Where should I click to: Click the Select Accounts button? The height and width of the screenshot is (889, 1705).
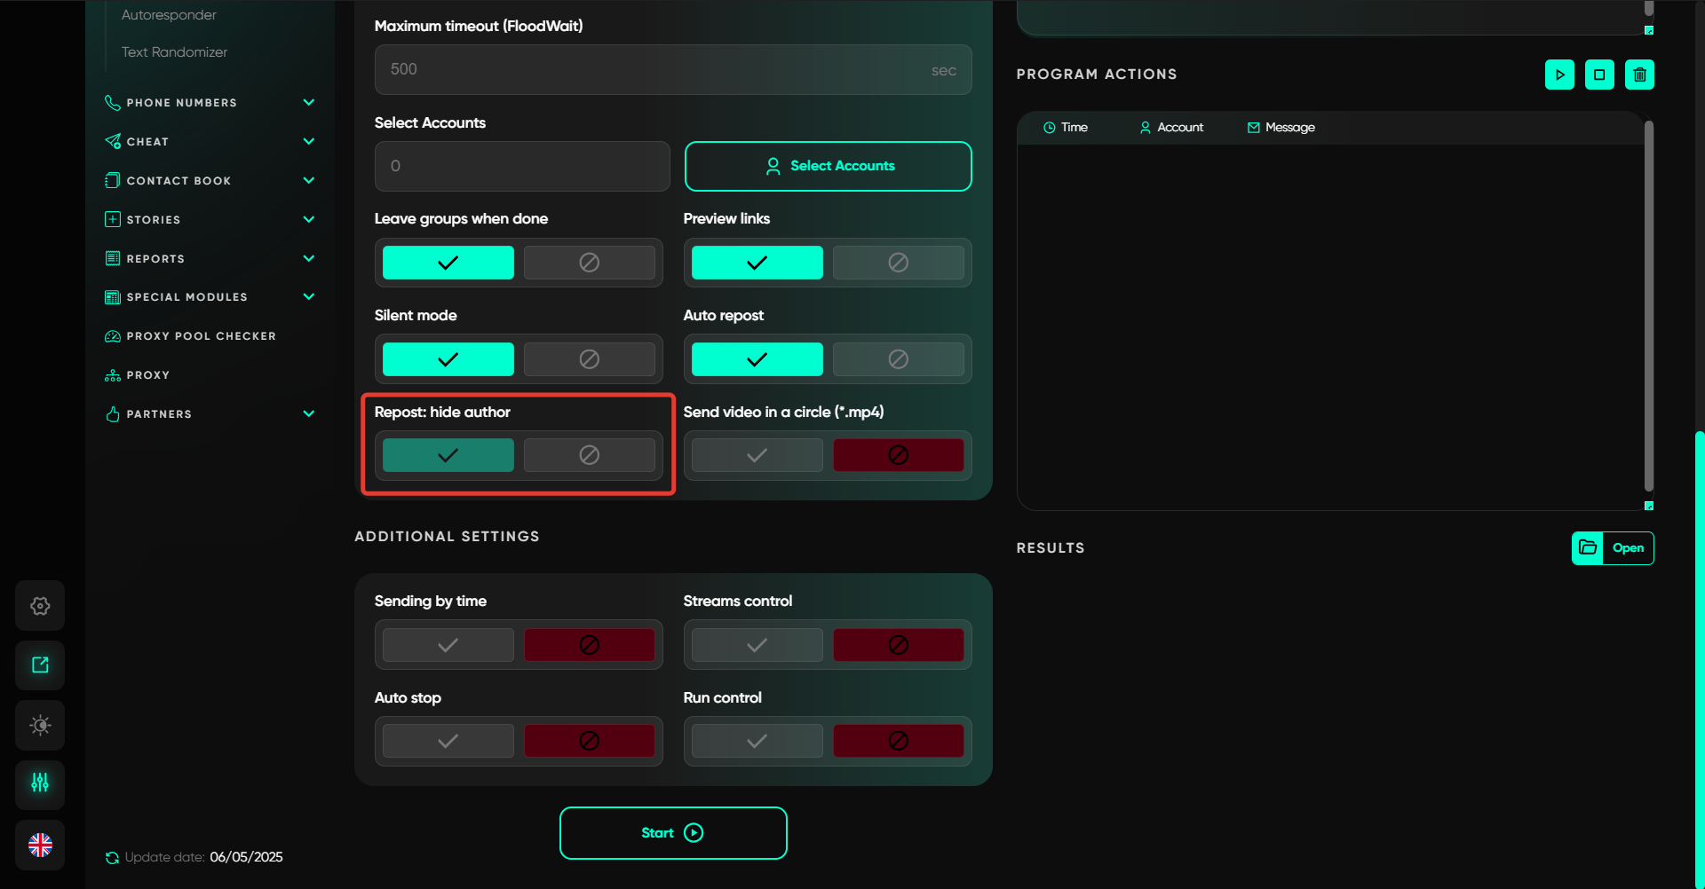pos(828,166)
